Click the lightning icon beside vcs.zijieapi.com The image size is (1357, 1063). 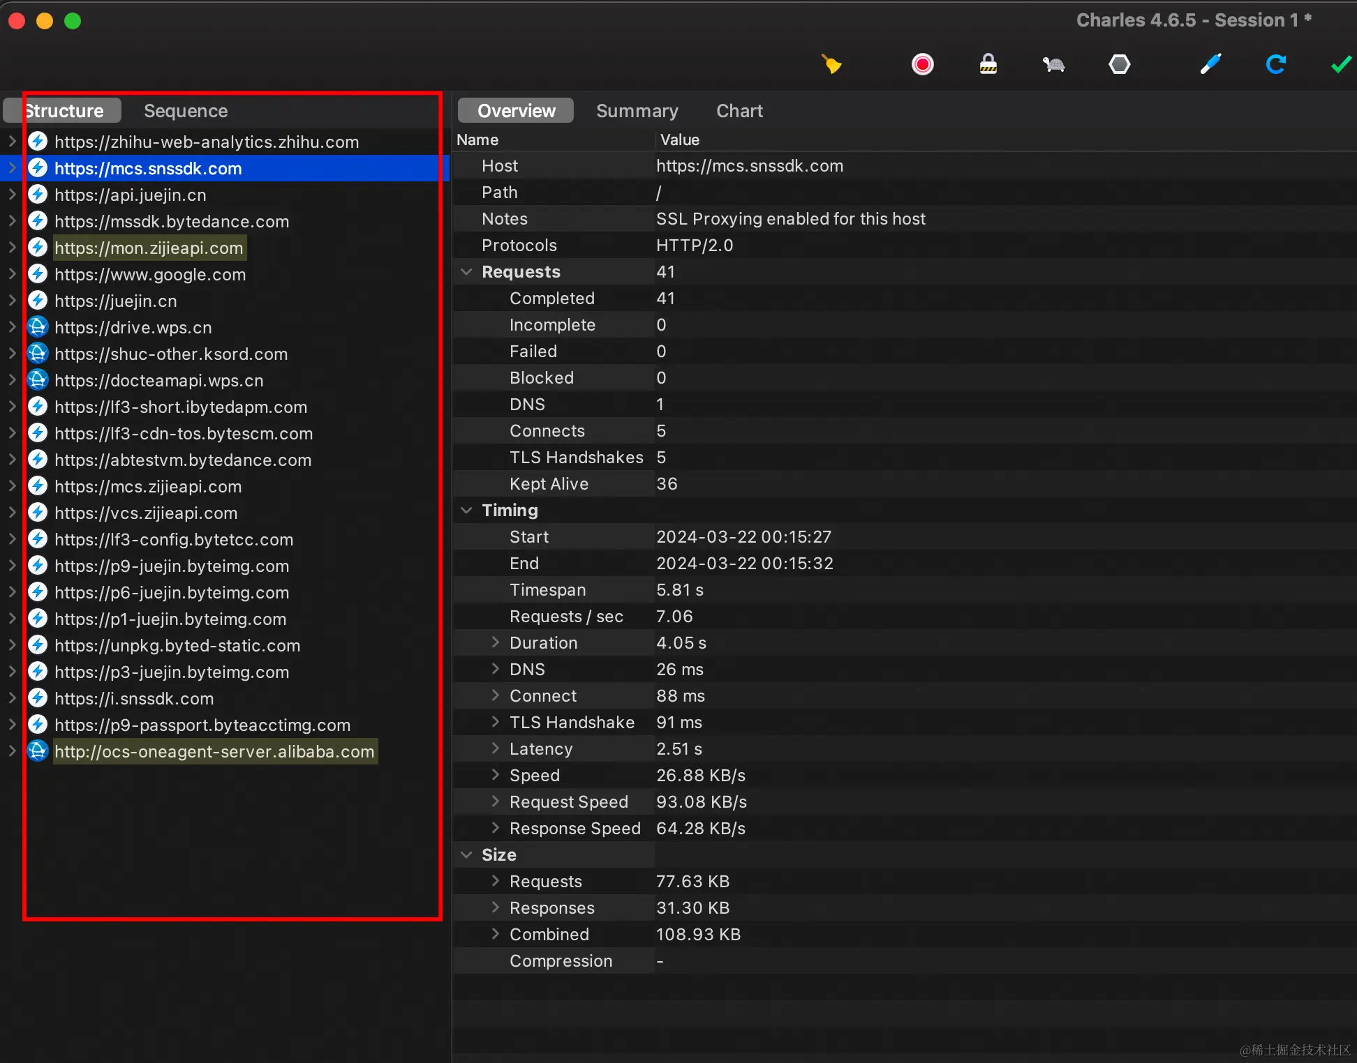click(x=38, y=513)
